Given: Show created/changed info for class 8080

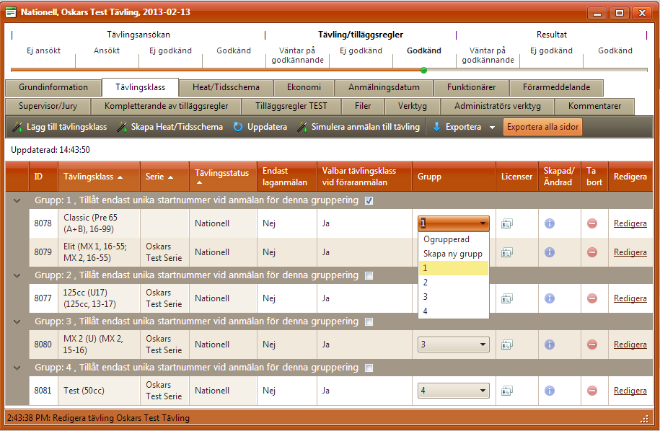Looking at the screenshot, I should click(x=550, y=345).
